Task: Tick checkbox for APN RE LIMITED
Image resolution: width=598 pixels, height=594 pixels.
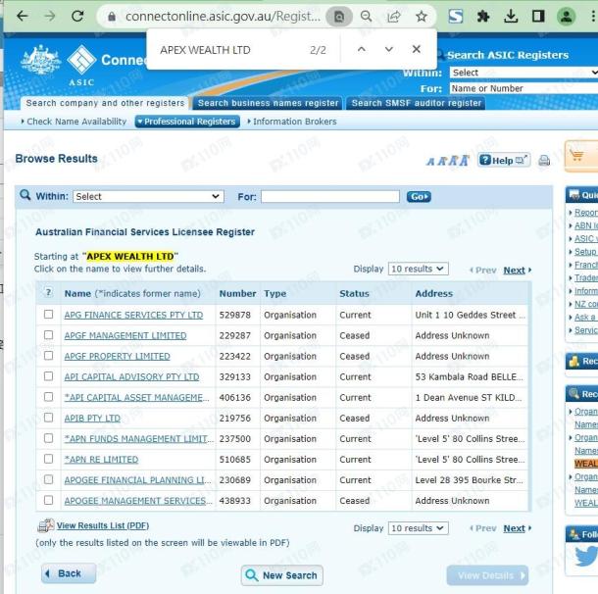Action: (x=48, y=459)
